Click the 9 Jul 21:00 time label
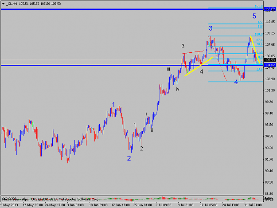Image resolution: width=277 pixels, height=208 pixels. tap(186, 205)
